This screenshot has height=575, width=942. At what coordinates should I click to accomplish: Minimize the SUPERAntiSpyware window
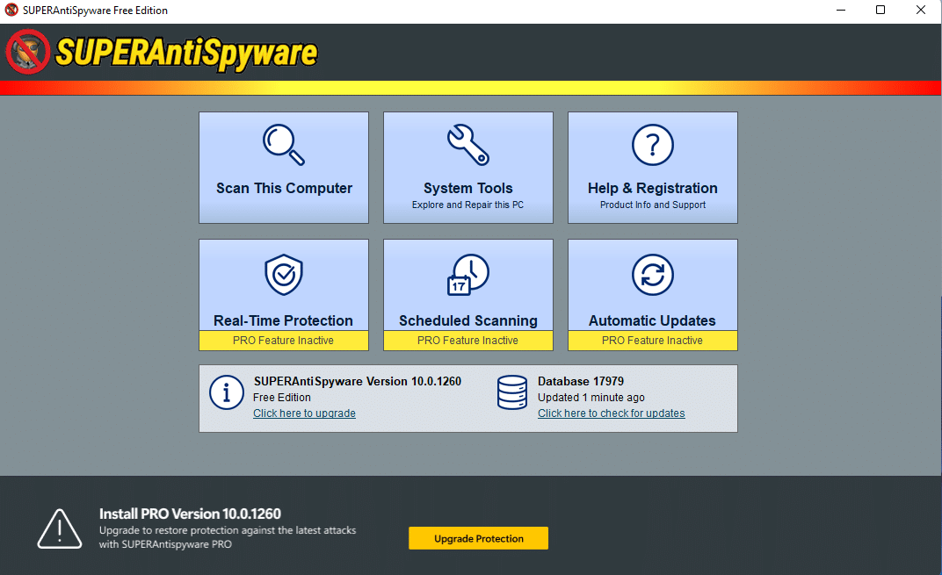841,11
